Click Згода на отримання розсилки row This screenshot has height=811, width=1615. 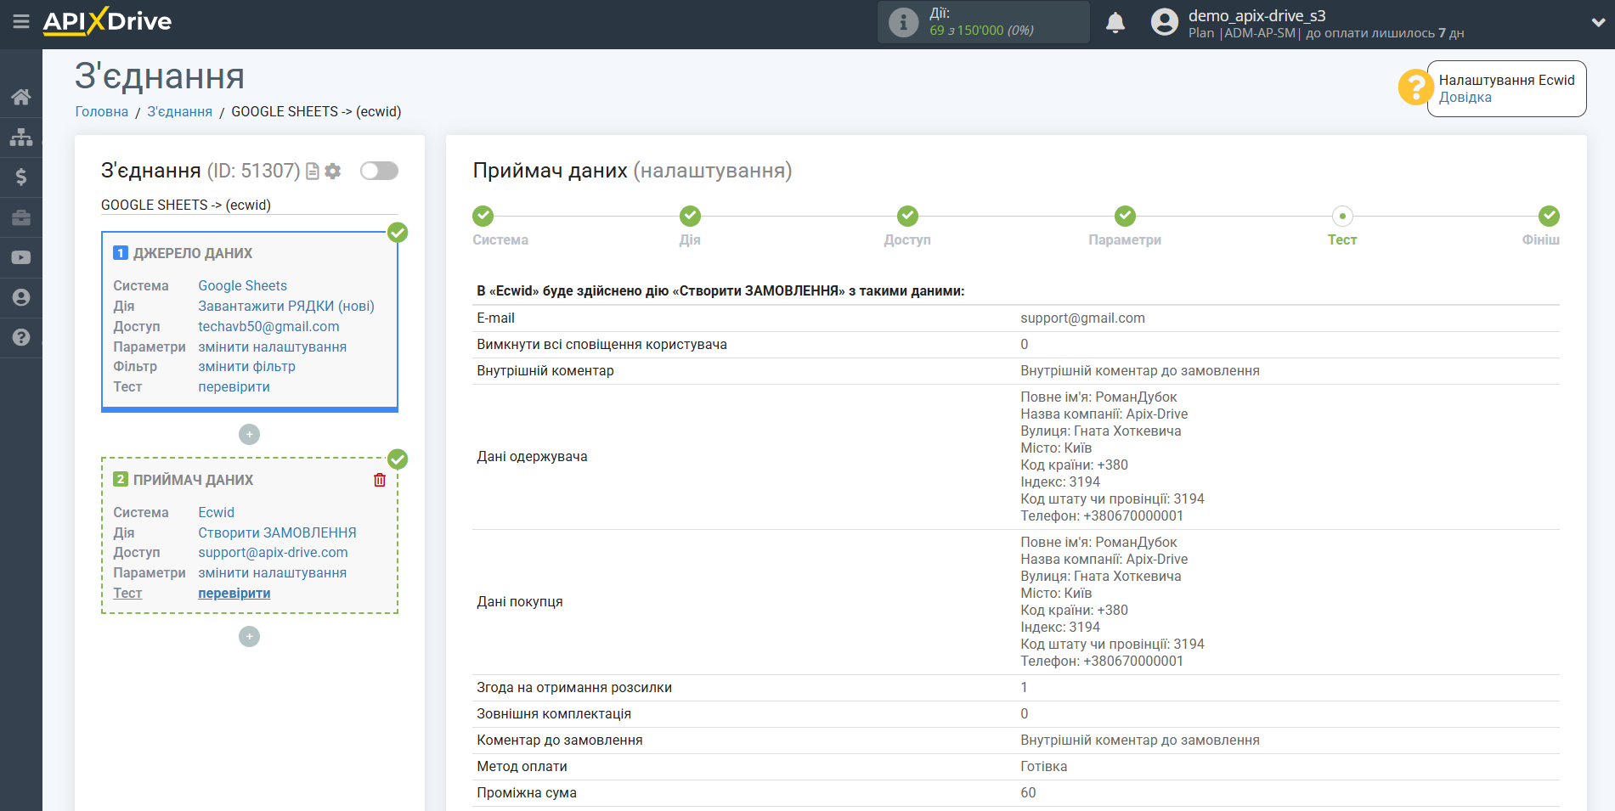(x=1016, y=688)
